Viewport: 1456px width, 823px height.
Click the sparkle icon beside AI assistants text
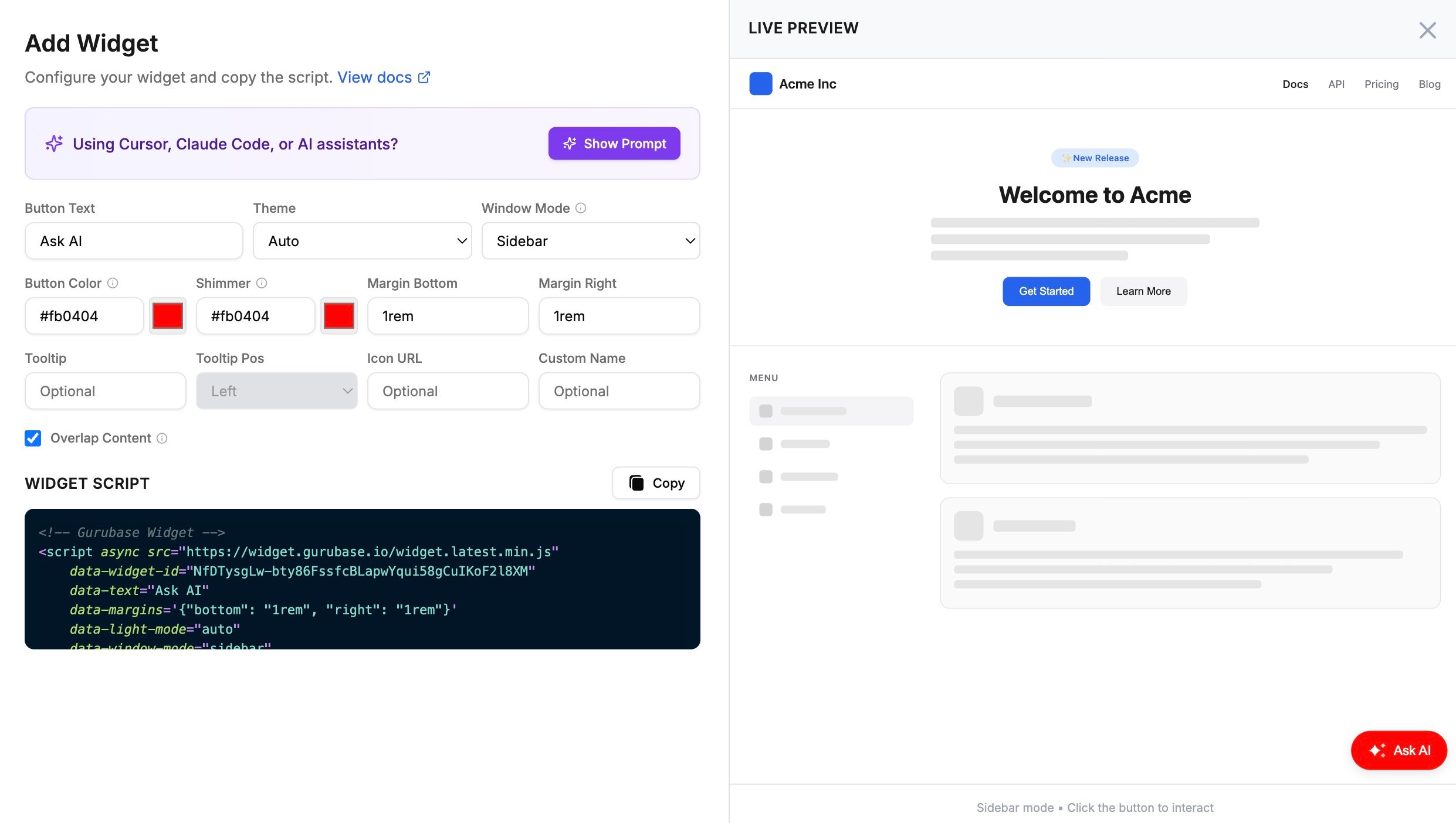click(x=54, y=144)
